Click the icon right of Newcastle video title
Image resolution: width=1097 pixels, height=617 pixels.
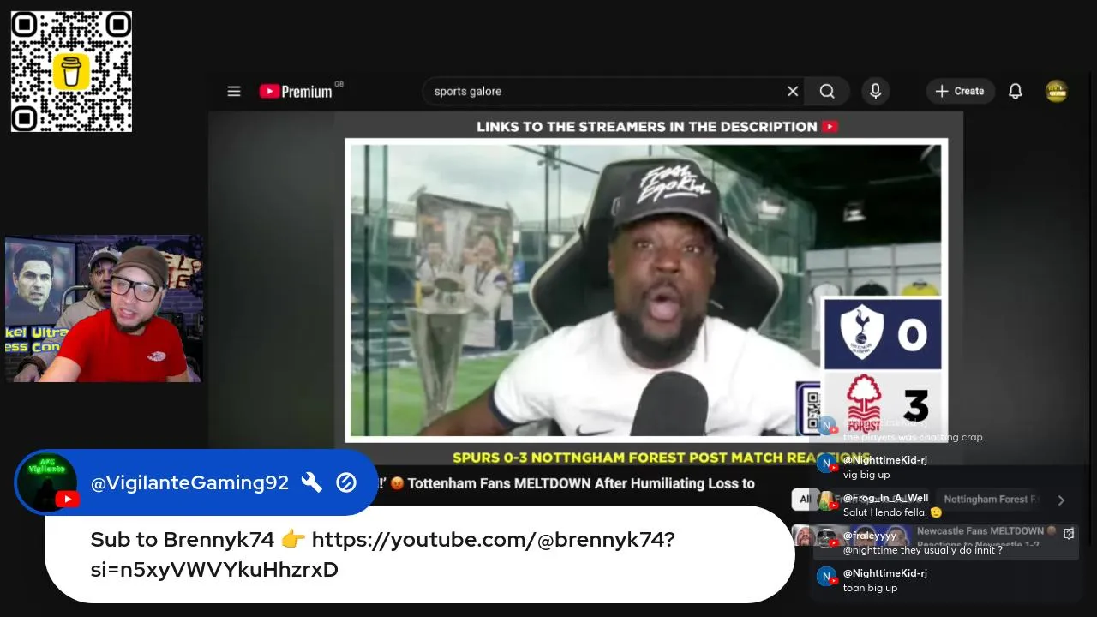click(x=1069, y=533)
